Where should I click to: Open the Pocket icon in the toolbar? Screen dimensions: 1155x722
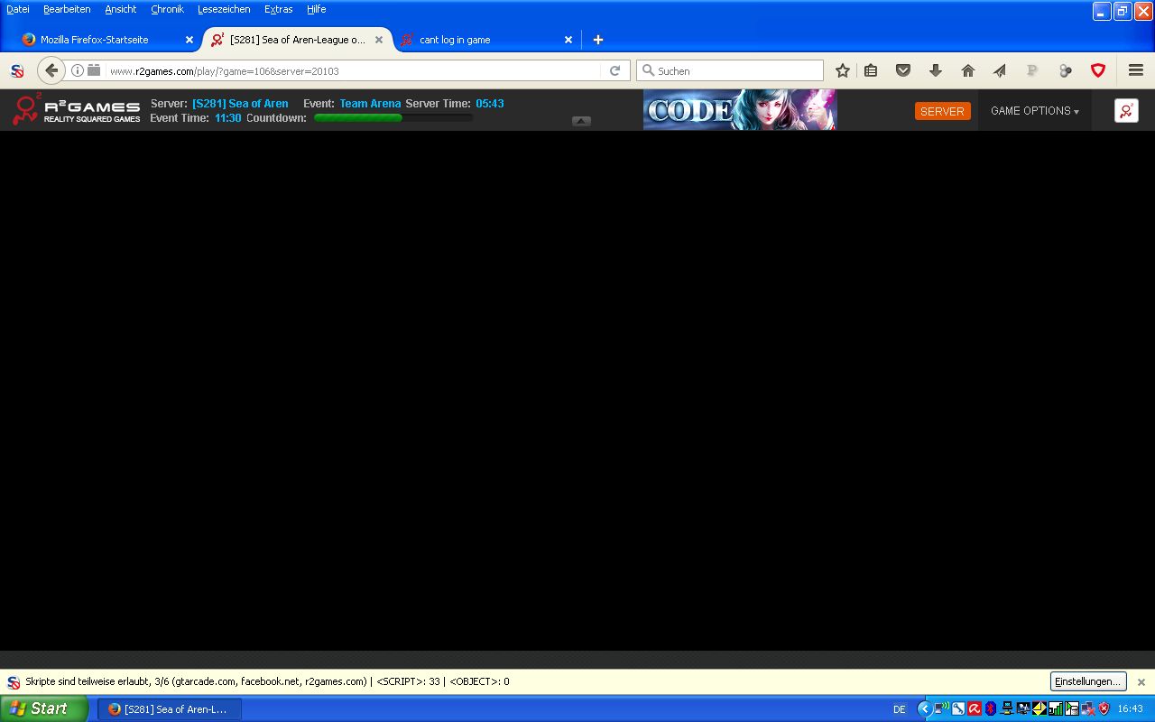tap(902, 70)
